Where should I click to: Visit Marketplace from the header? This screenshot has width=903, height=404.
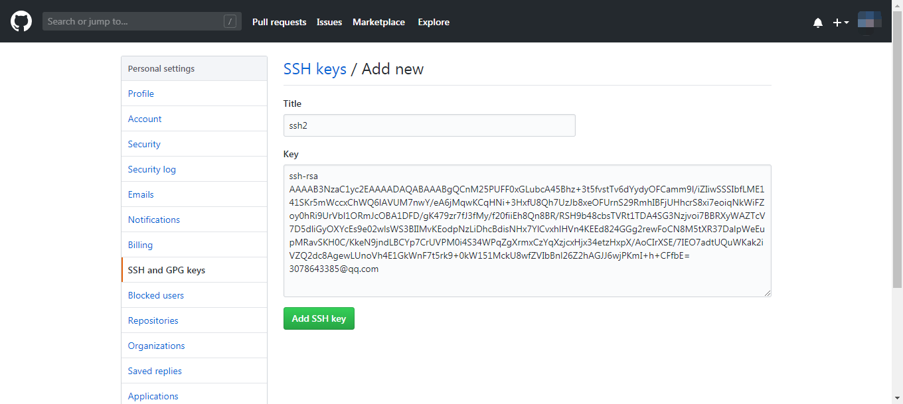click(378, 22)
